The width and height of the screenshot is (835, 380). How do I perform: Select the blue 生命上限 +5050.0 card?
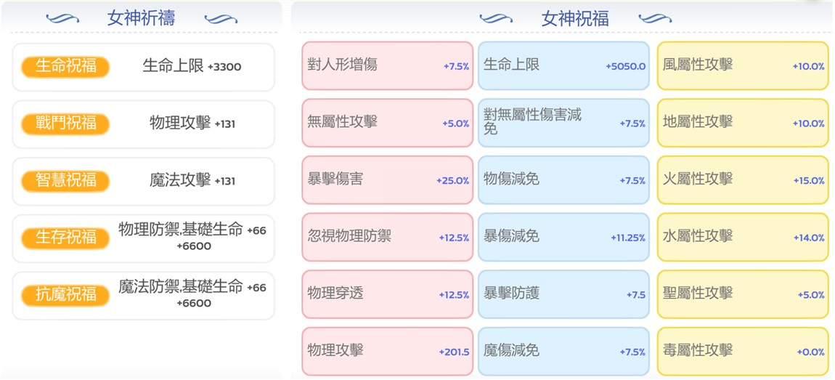coord(563,65)
